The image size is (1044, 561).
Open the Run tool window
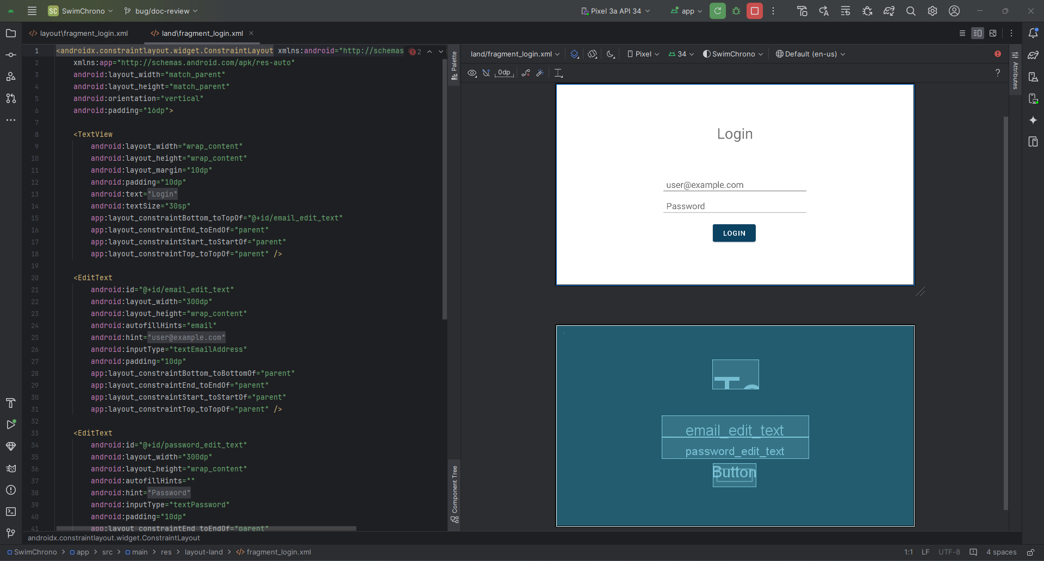(x=11, y=425)
